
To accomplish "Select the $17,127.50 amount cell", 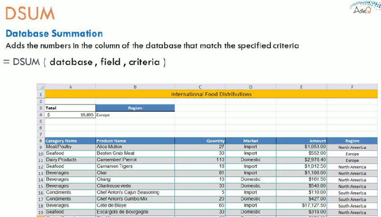I will [x=301, y=206].
